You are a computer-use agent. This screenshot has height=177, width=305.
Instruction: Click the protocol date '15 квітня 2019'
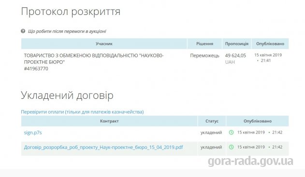tap(268, 55)
